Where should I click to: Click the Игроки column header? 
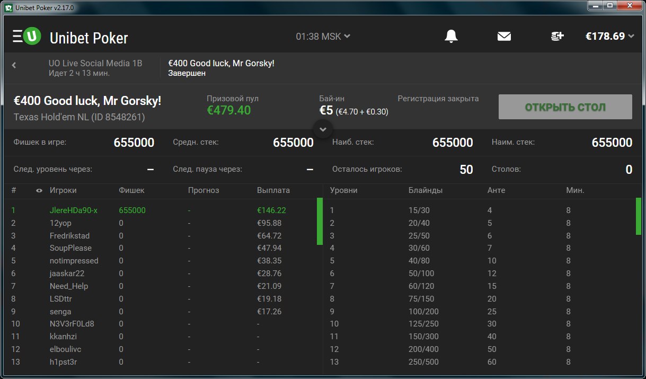(63, 190)
